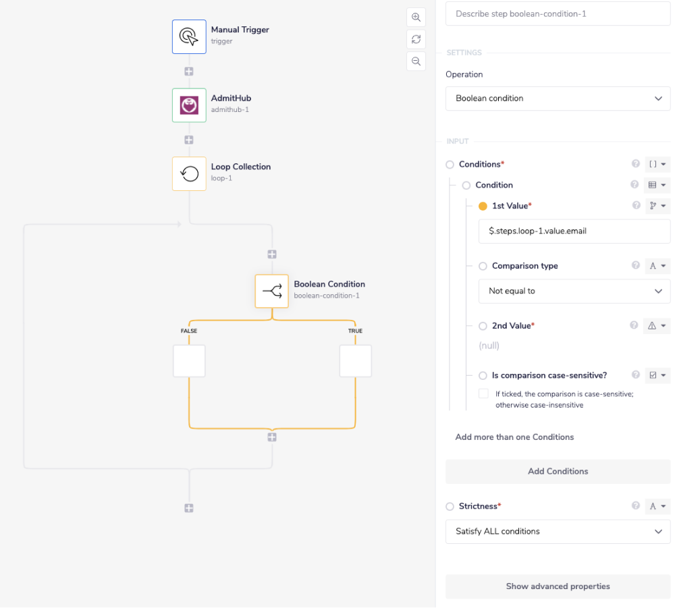Zoom out of the workflow canvas
The image size is (675, 608).
pos(416,61)
